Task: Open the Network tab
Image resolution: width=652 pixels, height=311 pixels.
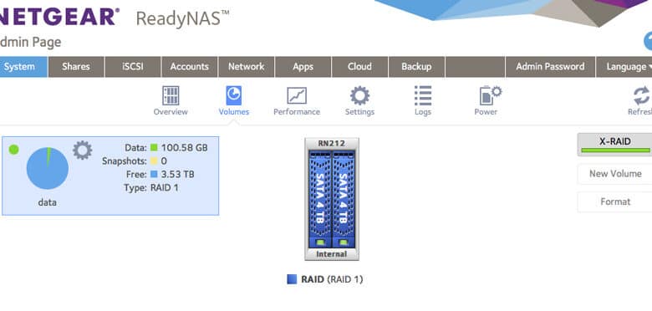Action: 246,67
